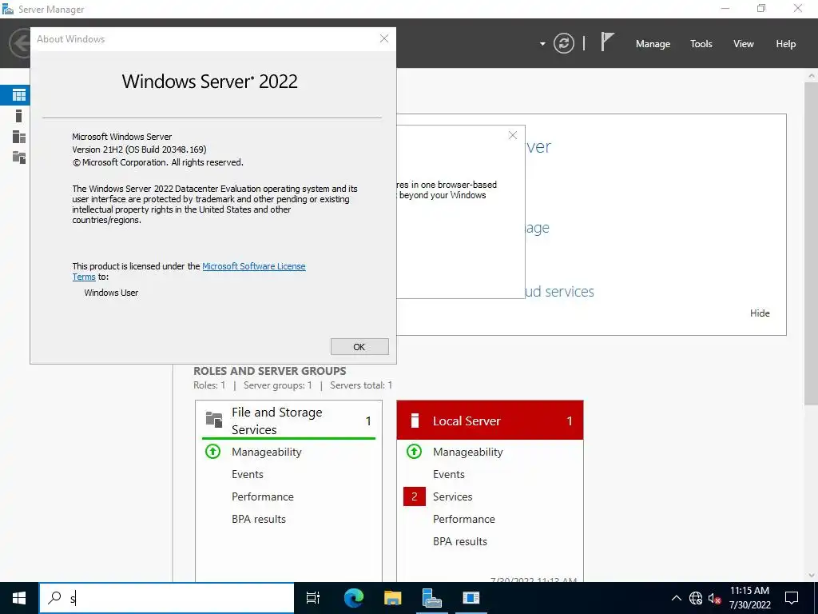The width and height of the screenshot is (818, 614).
Task: Launch Microsoft Edge from the taskbar
Action: [354, 598]
